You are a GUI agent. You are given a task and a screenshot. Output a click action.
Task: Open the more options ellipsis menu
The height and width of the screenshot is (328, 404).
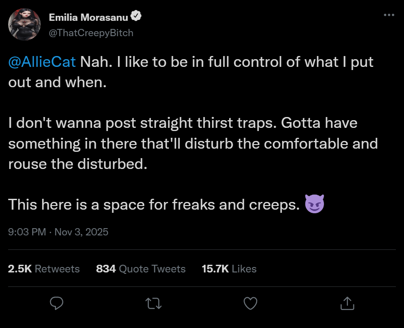point(389,15)
